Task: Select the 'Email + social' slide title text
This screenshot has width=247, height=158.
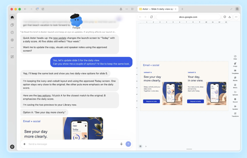Action: click(x=151, y=65)
